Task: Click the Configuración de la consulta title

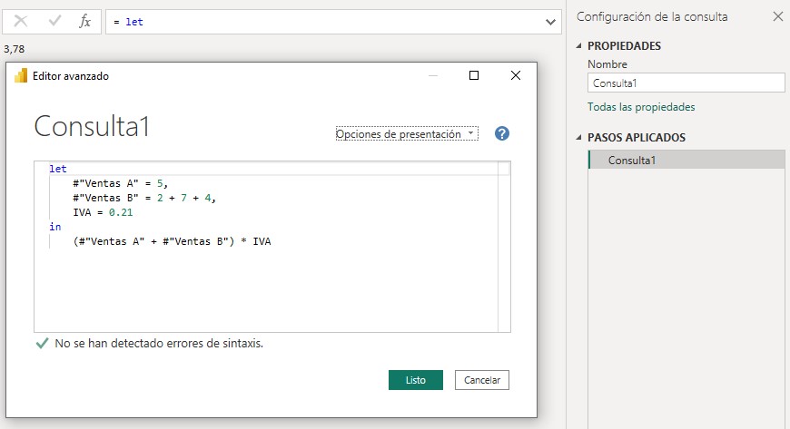Action: click(652, 16)
